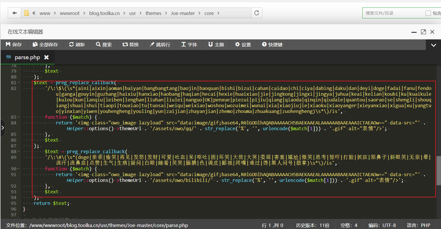Open editor settings 设置
This screenshot has height=229, width=441.
point(243,45)
